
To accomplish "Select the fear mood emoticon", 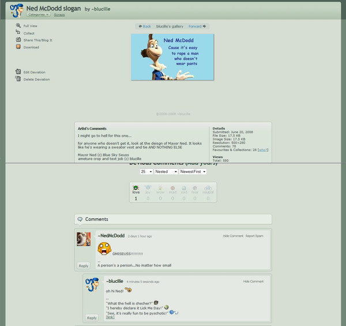I will pos(195,188).
